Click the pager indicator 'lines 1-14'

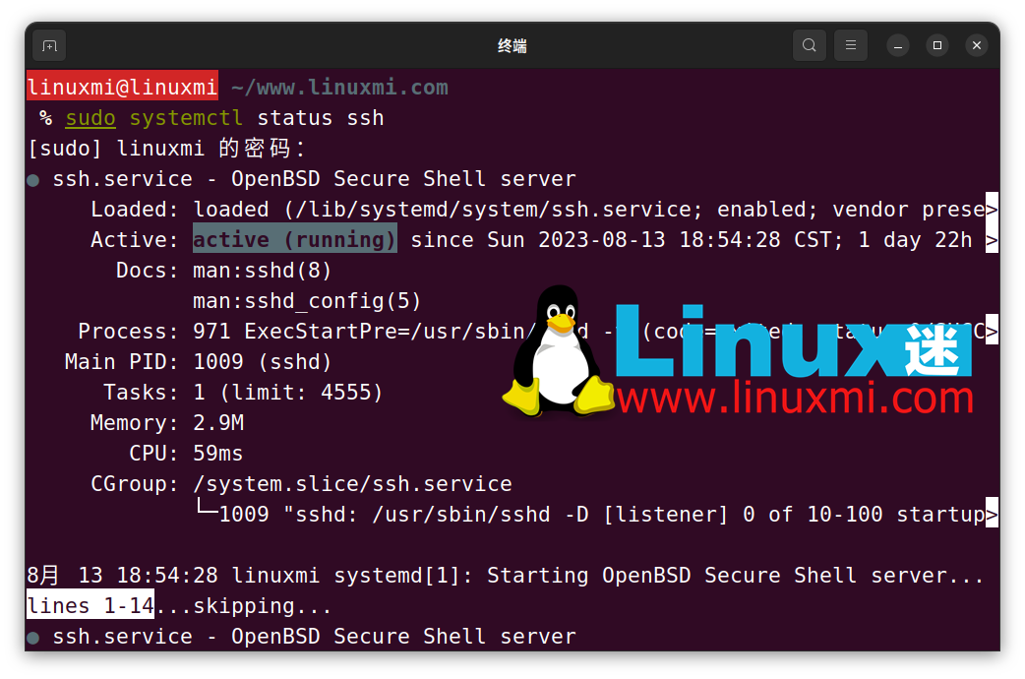click(90, 606)
